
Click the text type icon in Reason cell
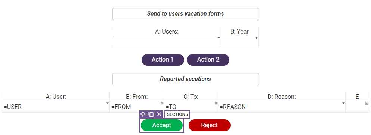(x=343, y=103)
